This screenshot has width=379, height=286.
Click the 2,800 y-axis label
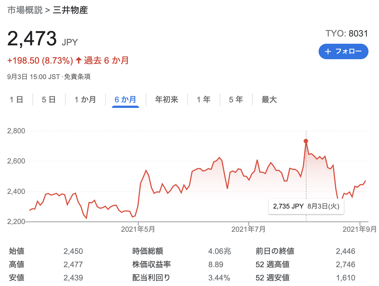(16, 131)
